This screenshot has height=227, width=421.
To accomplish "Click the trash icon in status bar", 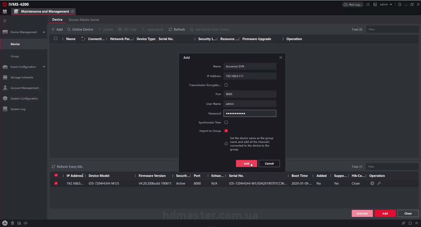I will pos(12,223).
